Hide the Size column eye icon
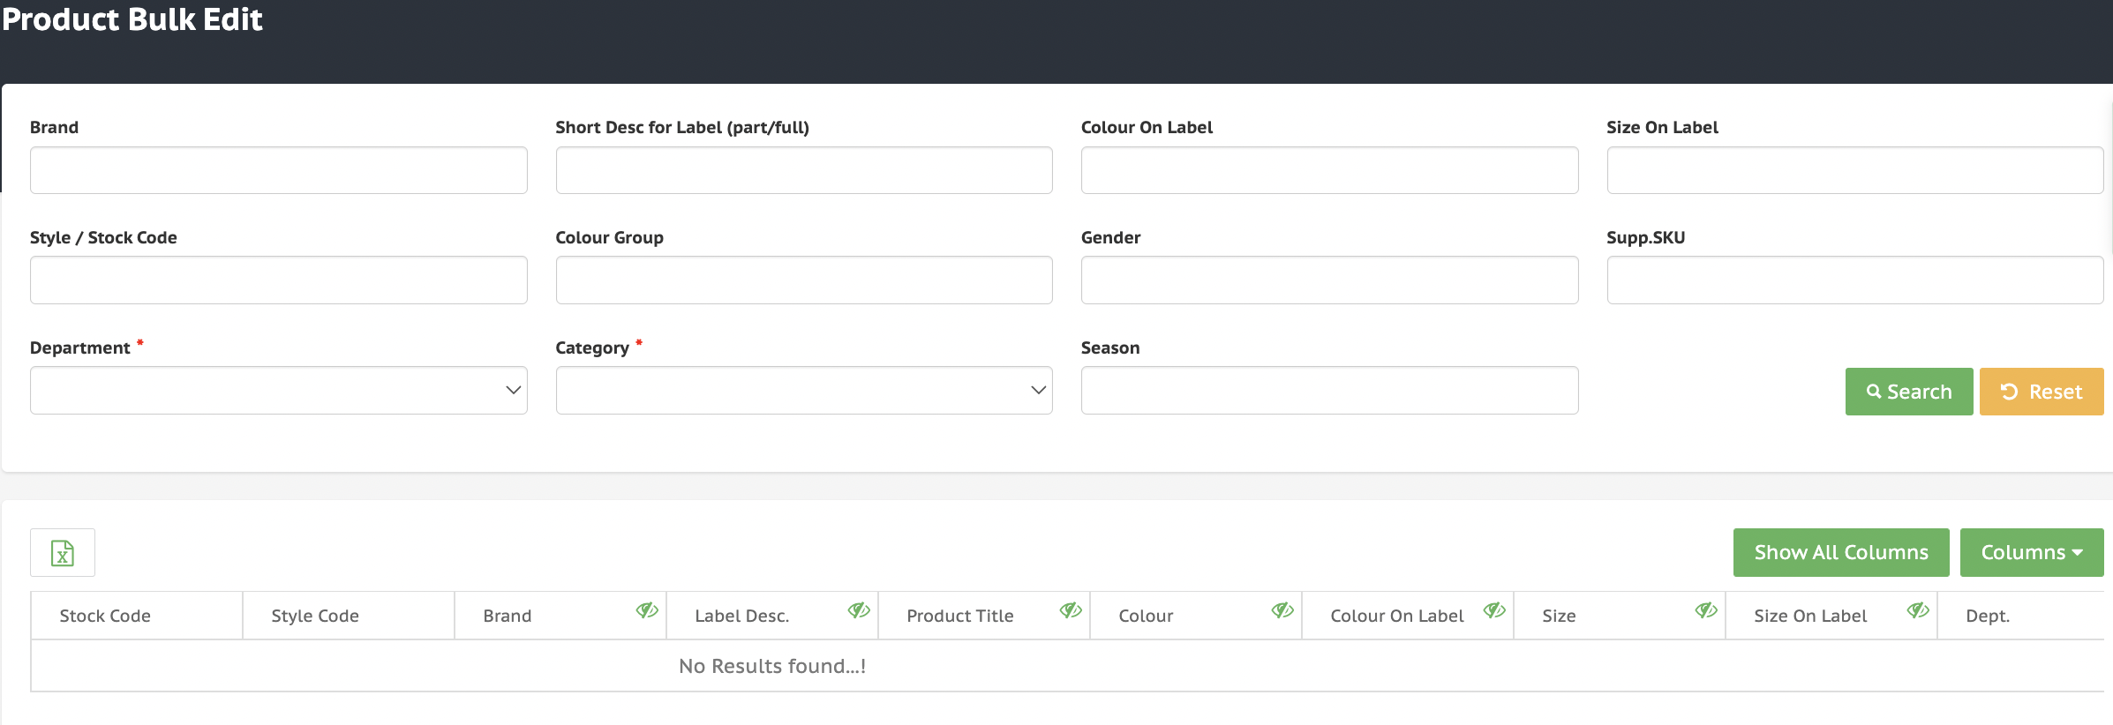 coord(1706,610)
